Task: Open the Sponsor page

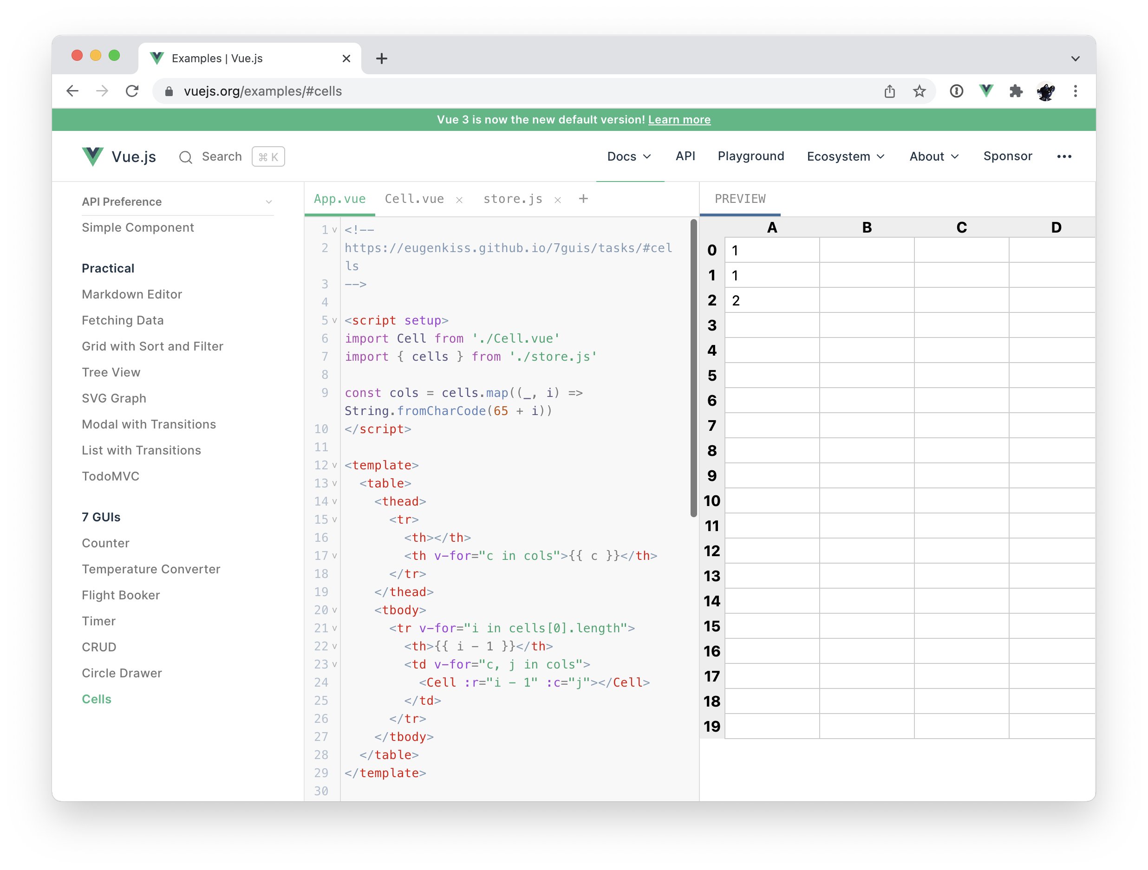Action: 1007,156
